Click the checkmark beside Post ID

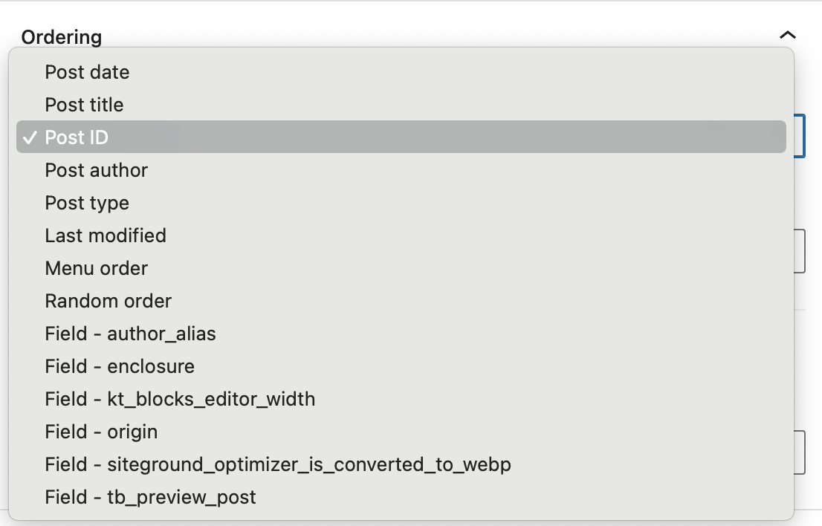[x=30, y=137]
